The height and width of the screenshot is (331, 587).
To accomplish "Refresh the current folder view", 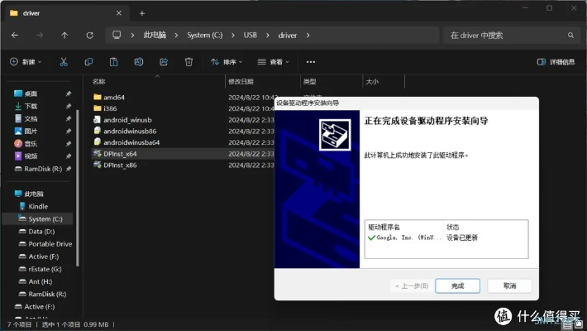I will coord(89,36).
